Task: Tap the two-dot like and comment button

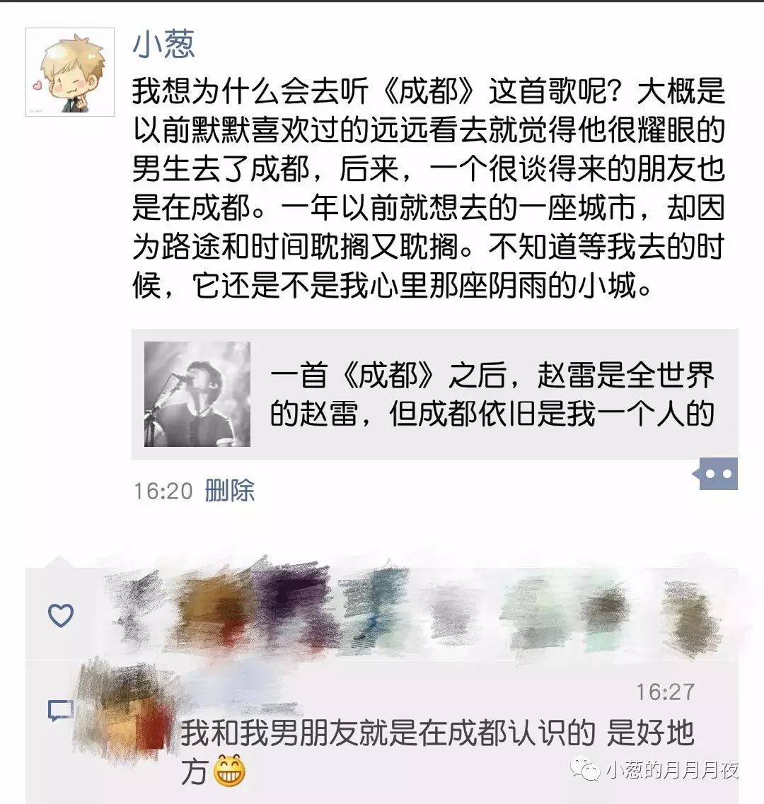Action: tap(715, 474)
